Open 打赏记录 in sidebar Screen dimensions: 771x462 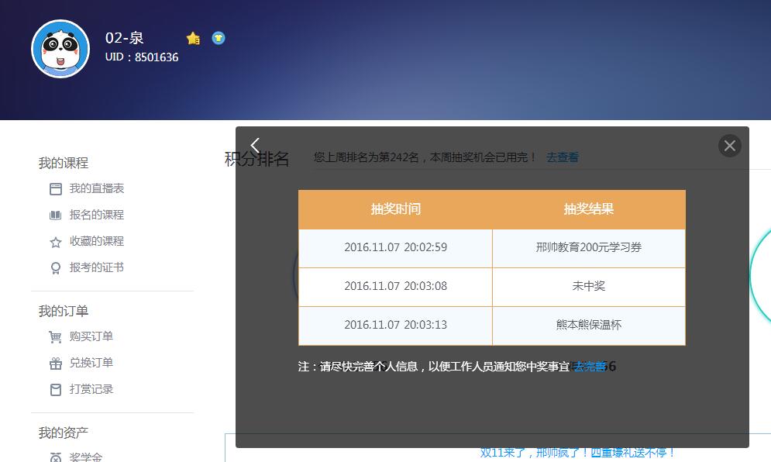[91, 389]
